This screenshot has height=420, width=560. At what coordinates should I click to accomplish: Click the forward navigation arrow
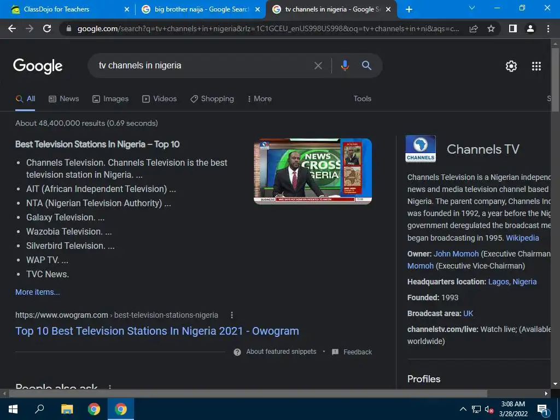30,28
